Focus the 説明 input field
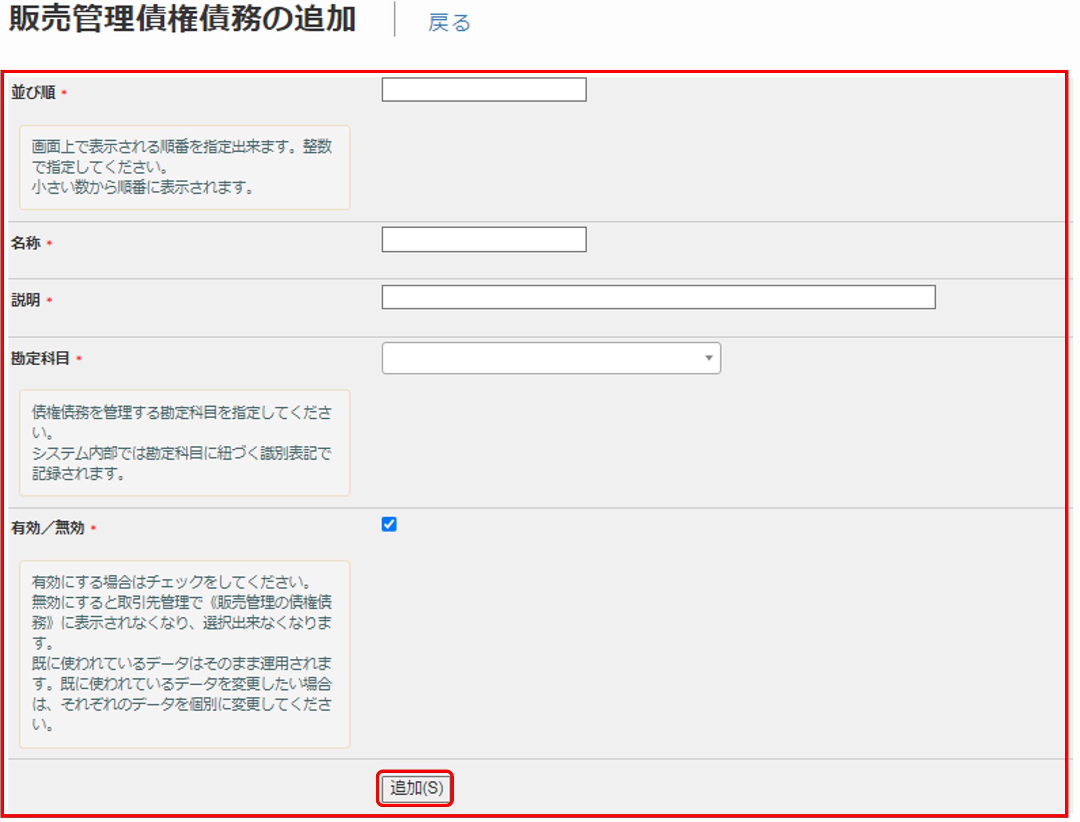Image resolution: width=1080 pixels, height=822 pixels. click(659, 297)
